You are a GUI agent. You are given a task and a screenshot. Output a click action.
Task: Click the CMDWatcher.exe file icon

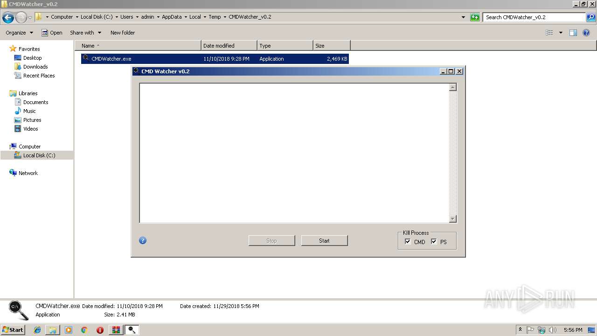click(86, 58)
